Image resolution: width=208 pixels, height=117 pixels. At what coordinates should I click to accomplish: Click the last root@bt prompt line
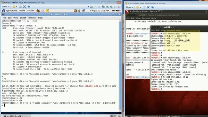[157, 89]
